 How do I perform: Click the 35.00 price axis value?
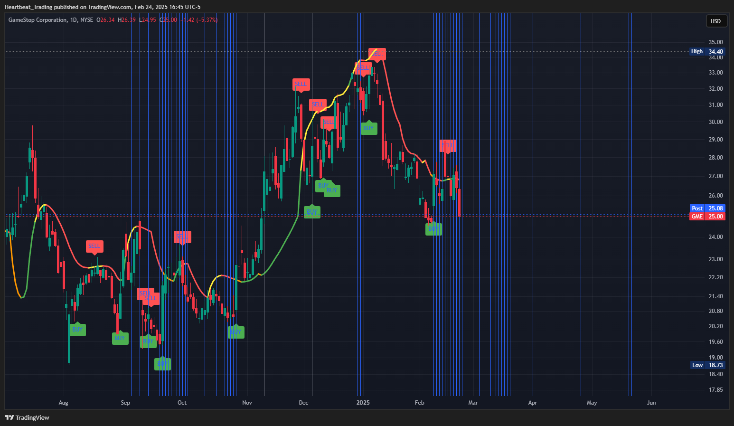click(715, 42)
